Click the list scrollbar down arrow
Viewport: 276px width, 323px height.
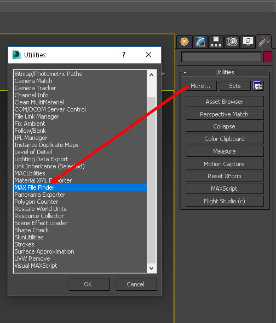pos(151,268)
